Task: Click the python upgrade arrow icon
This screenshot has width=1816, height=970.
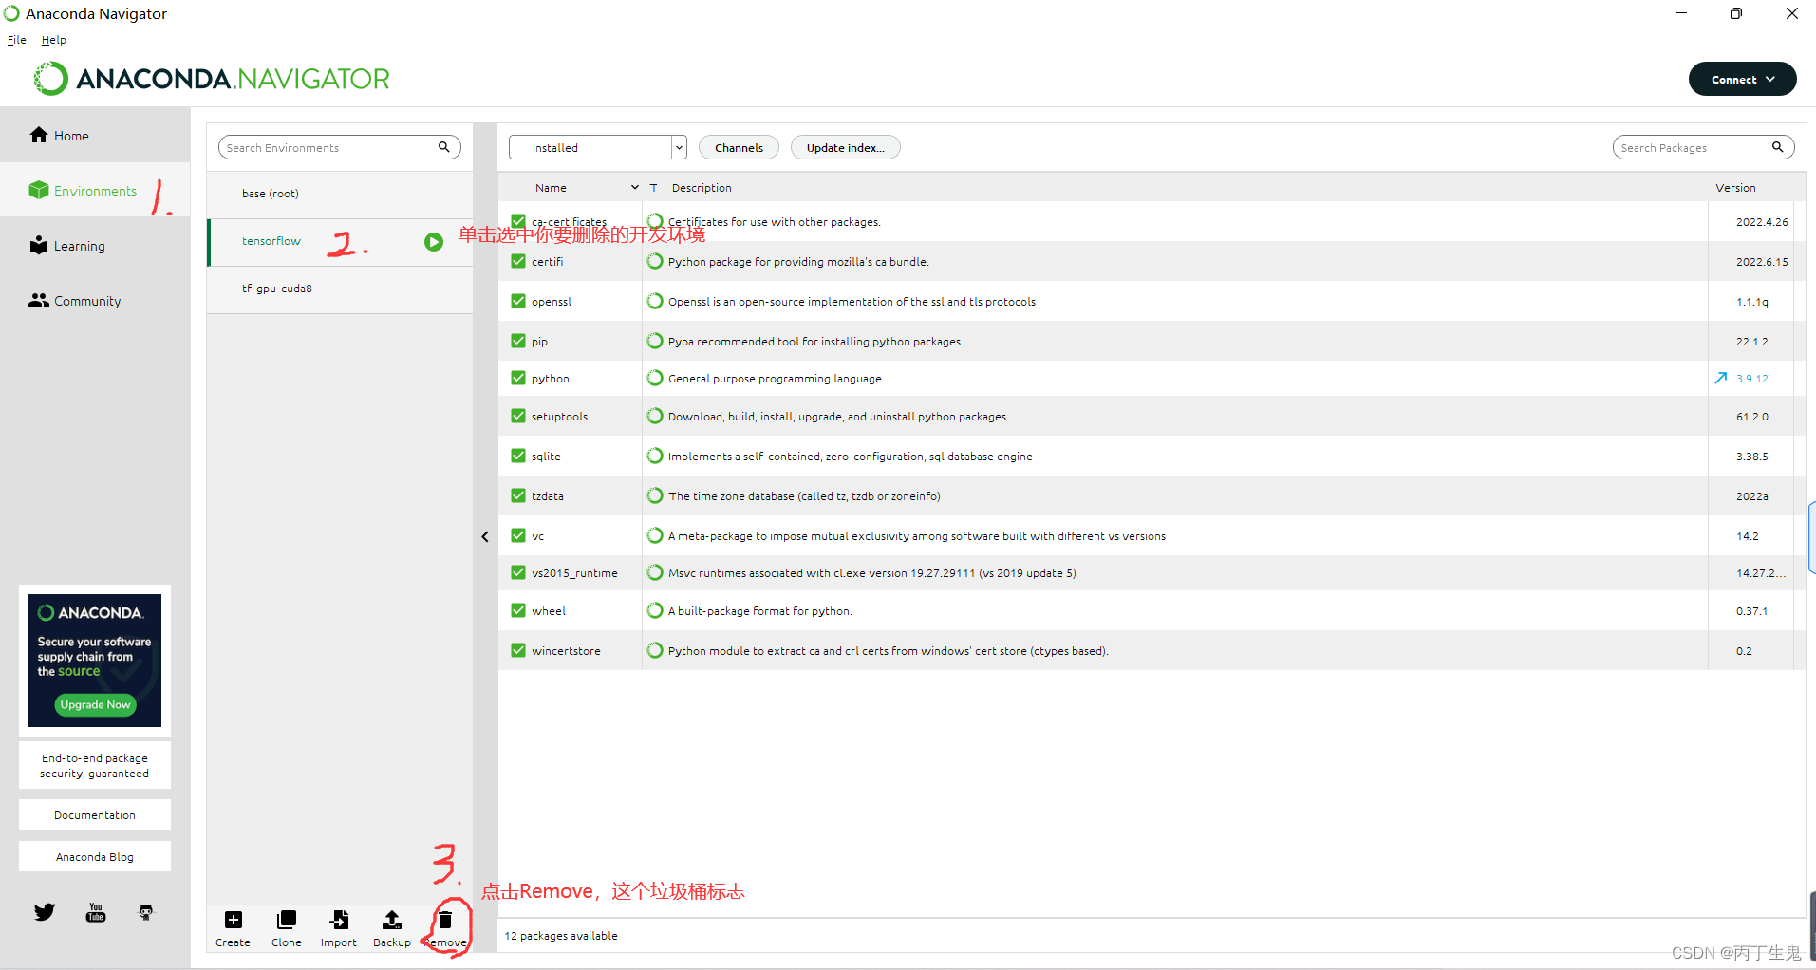Action: tap(1721, 378)
